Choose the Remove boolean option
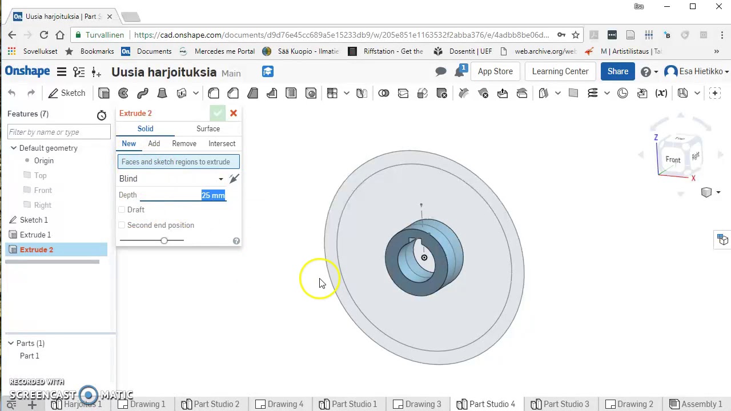731x411 pixels. click(x=184, y=143)
